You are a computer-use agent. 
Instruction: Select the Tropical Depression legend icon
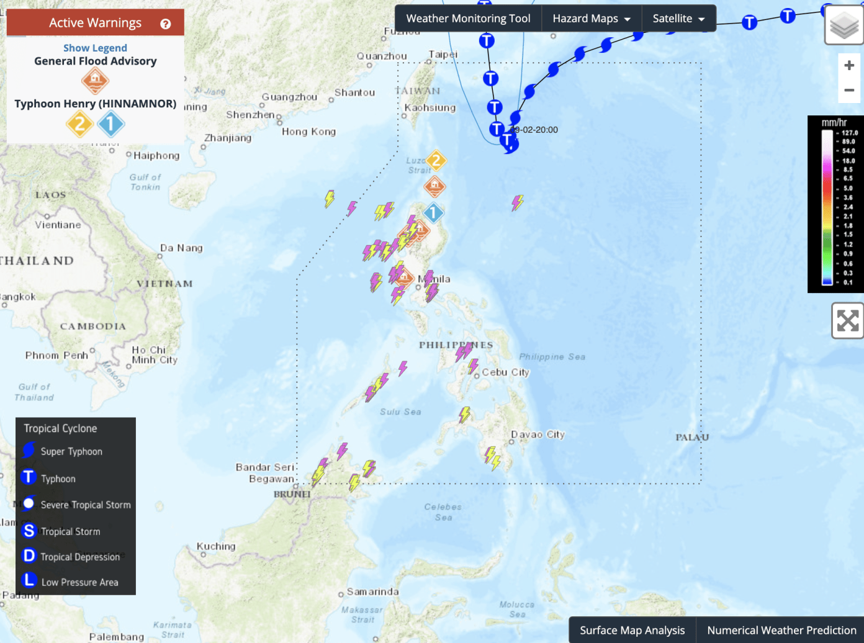pos(29,556)
